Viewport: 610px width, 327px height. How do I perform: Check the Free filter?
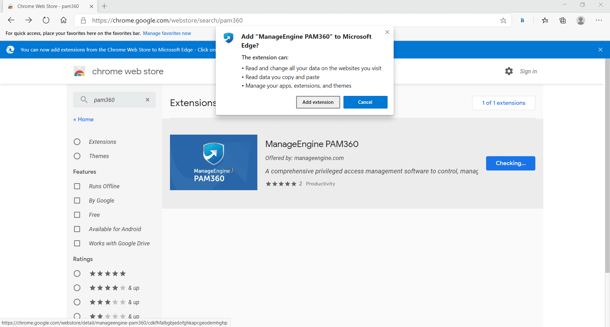click(77, 215)
